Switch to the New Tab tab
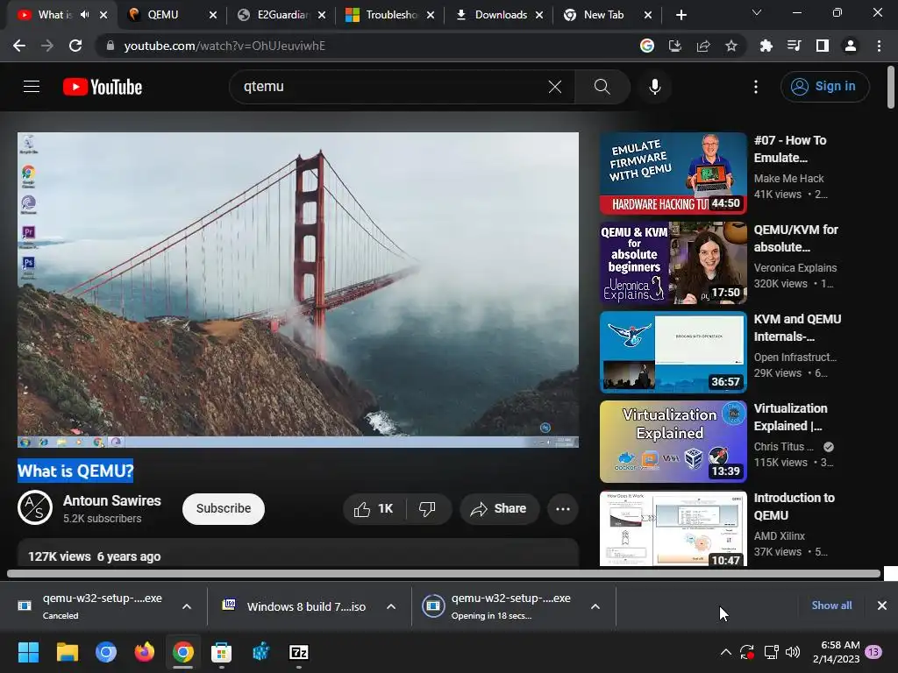898x673 pixels. coord(609,15)
